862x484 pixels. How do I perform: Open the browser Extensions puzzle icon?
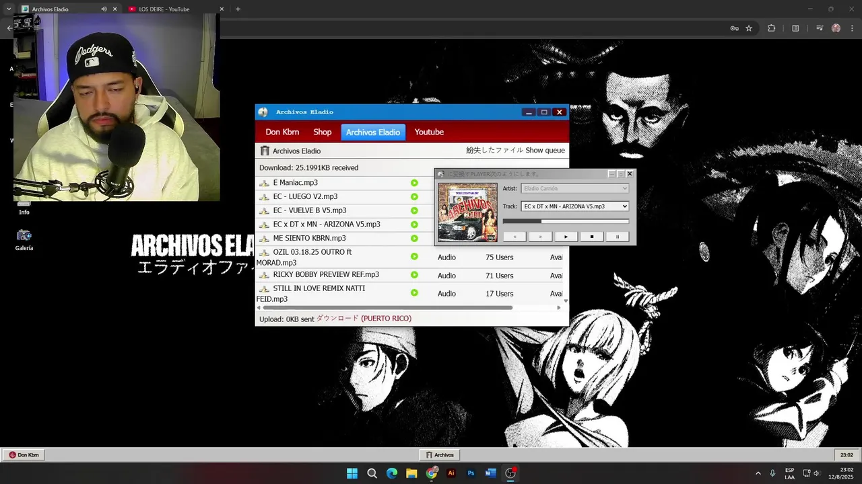[x=772, y=28]
